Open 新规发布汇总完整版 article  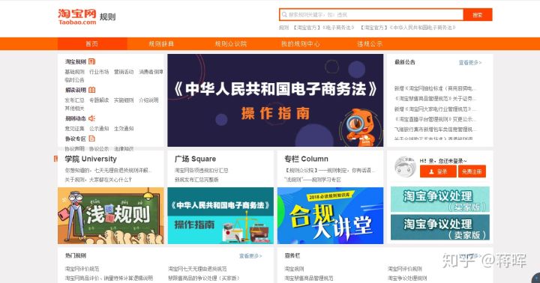tap(196, 180)
